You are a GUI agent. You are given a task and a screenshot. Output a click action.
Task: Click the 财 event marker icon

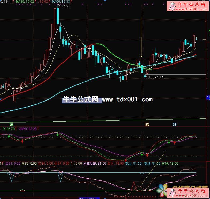tap(174, 125)
